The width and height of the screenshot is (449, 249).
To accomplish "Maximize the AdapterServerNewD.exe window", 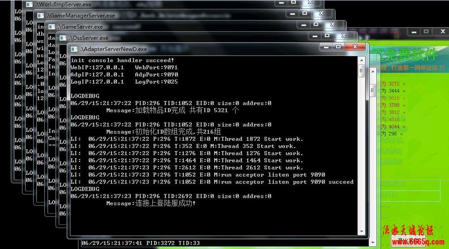I will click(x=338, y=47).
